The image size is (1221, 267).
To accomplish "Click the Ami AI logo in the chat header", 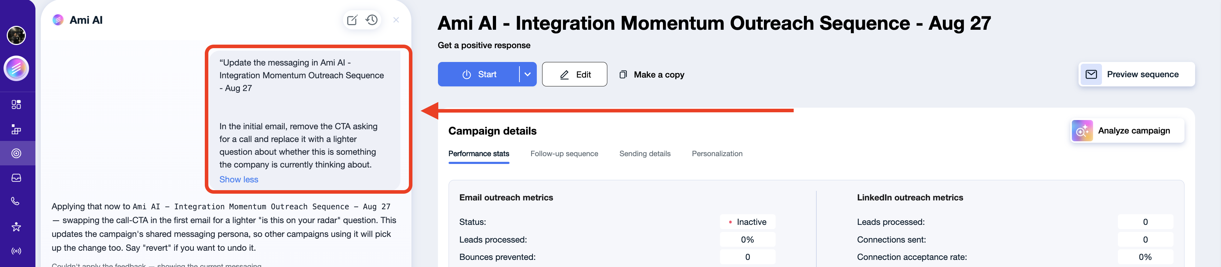I will coord(58,20).
